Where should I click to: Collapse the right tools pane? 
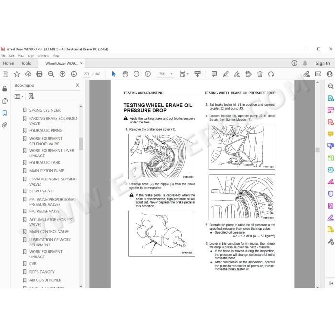click(331, 283)
